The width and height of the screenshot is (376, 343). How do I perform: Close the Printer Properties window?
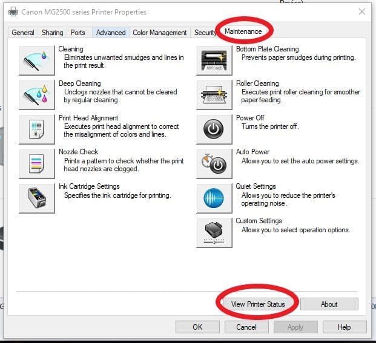[361, 11]
